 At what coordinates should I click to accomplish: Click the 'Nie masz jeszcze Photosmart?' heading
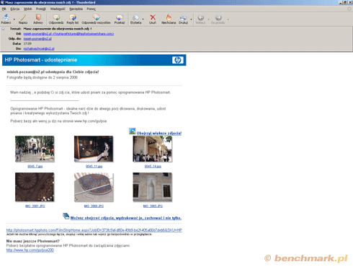click(x=33, y=241)
